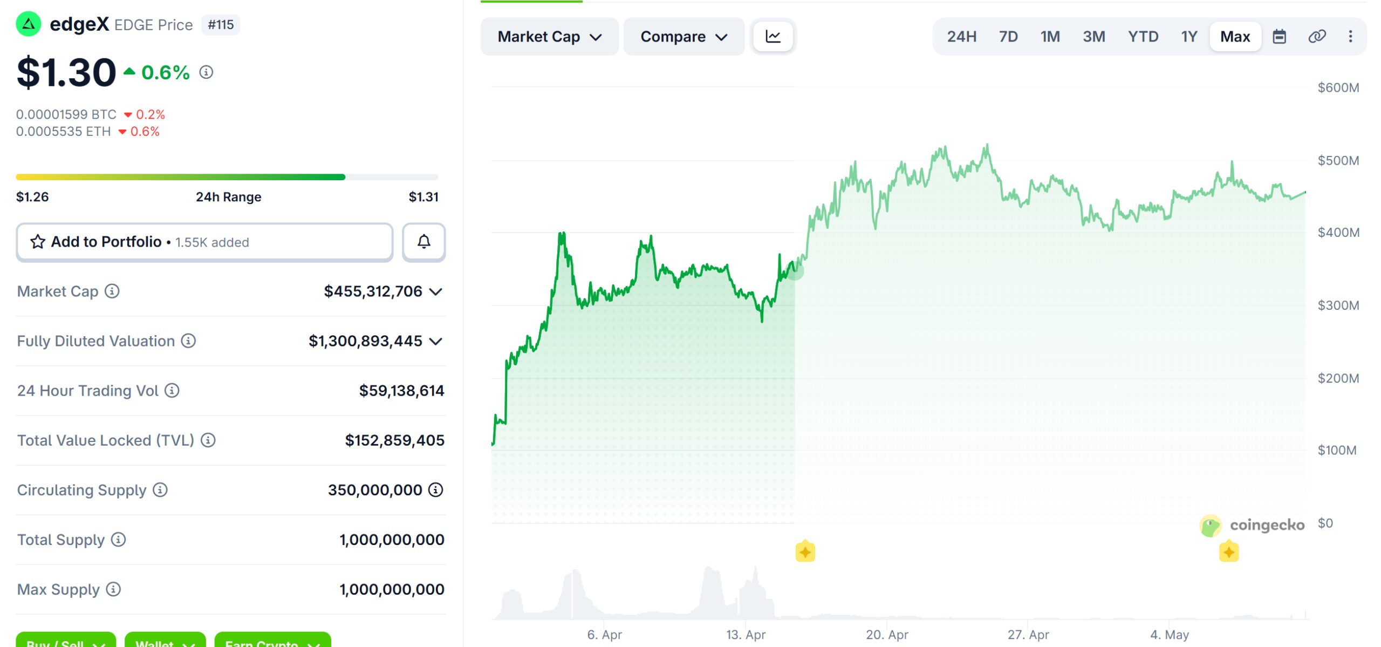Click the volume histogram below chart
Viewport: 1381px width, 647px height.
tap(900, 592)
